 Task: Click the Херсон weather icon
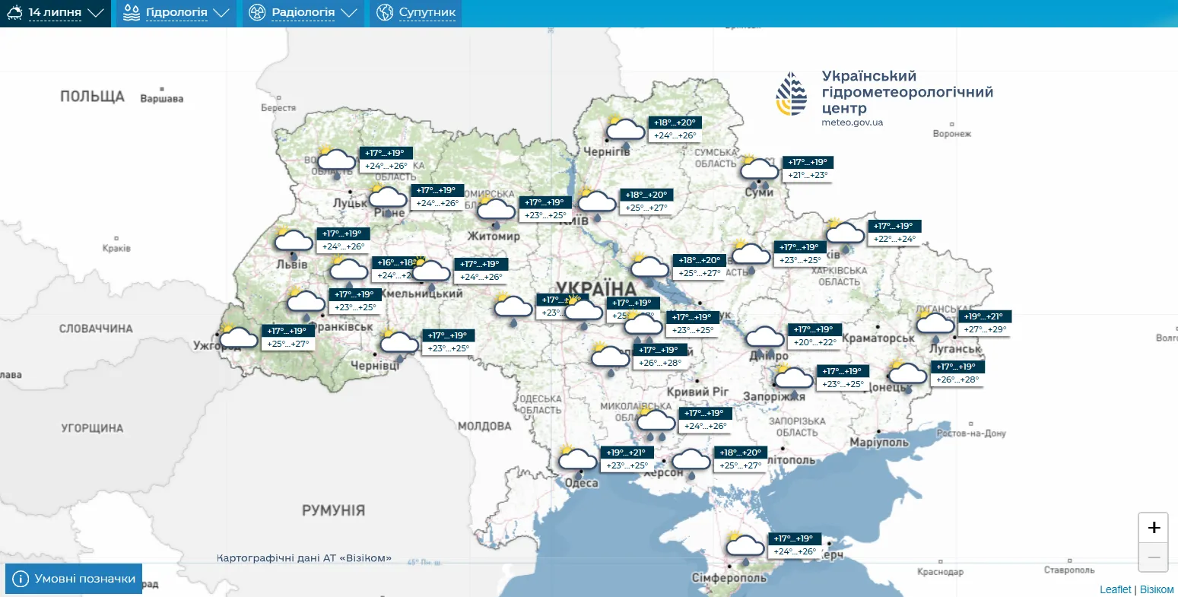(691, 462)
